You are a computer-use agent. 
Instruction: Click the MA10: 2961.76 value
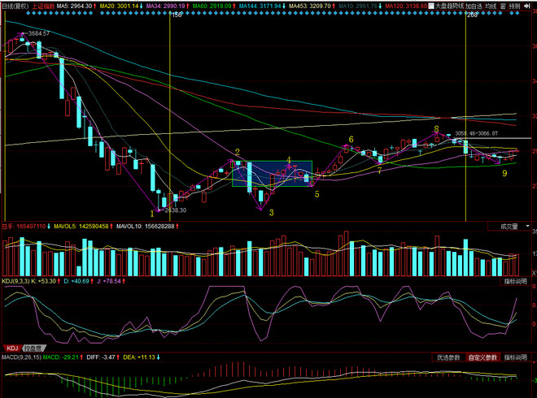point(360,6)
